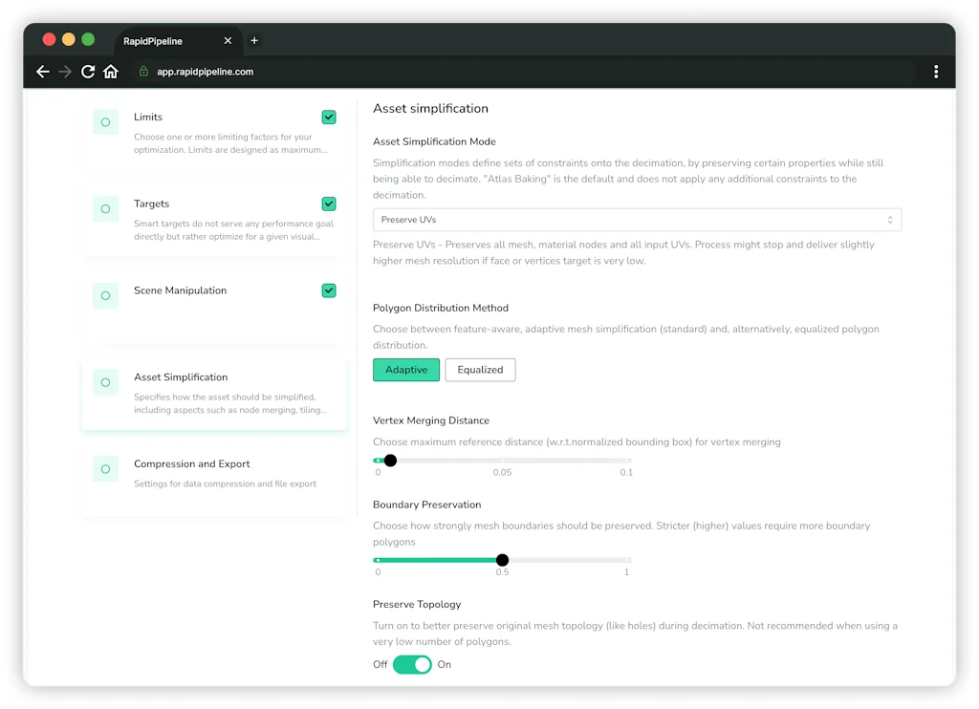Select the Adaptive polygon distribution method
The image size is (979, 709).
pos(405,370)
